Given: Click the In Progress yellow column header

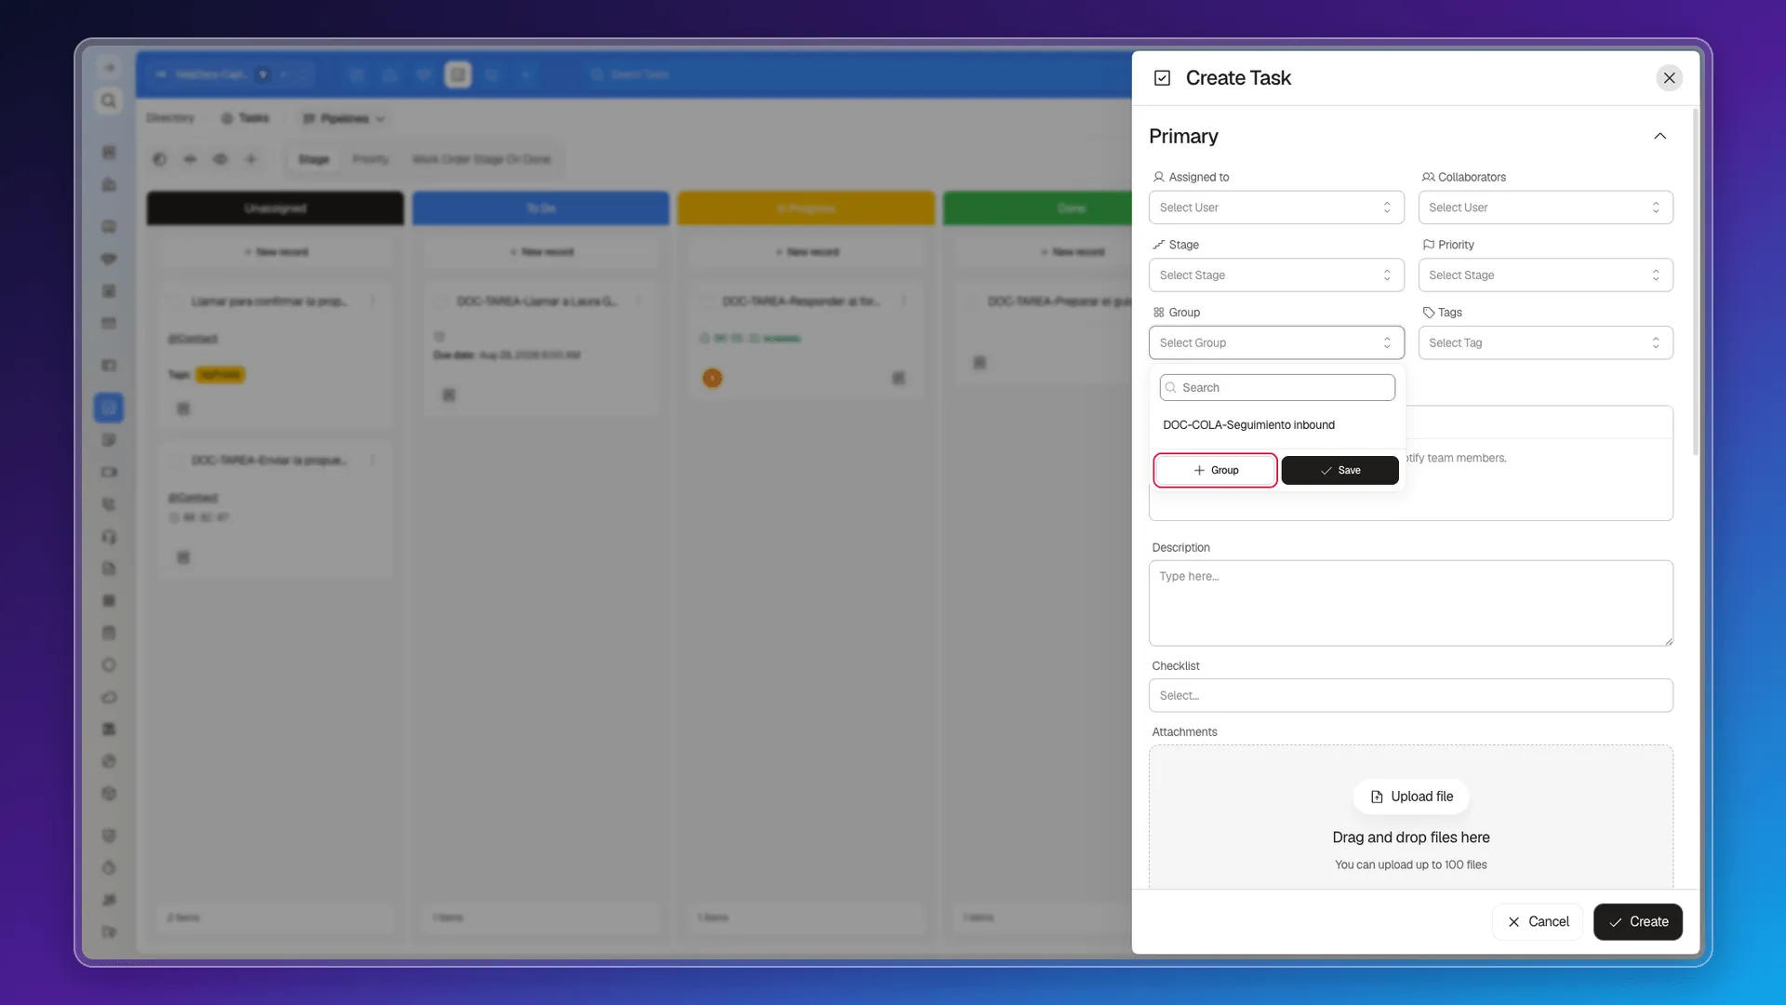Looking at the screenshot, I should point(806,208).
